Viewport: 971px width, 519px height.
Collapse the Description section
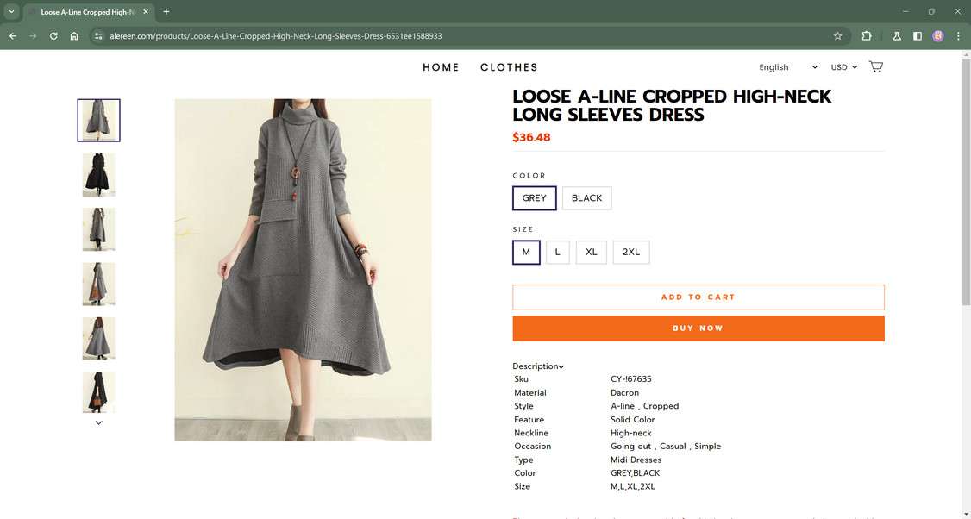537,366
